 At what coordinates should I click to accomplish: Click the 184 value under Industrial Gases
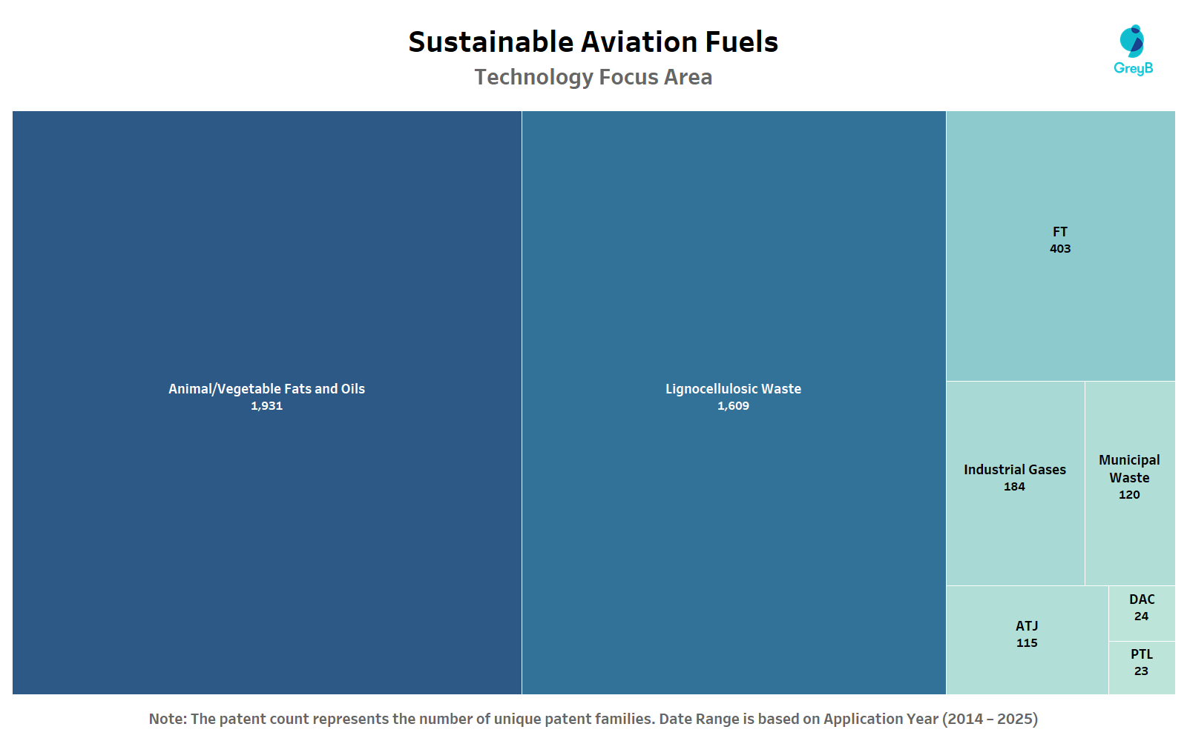tap(1014, 487)
